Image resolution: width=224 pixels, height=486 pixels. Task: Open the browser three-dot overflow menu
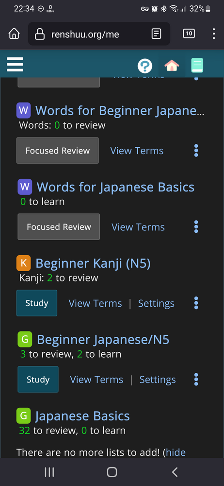pos(214,34)
